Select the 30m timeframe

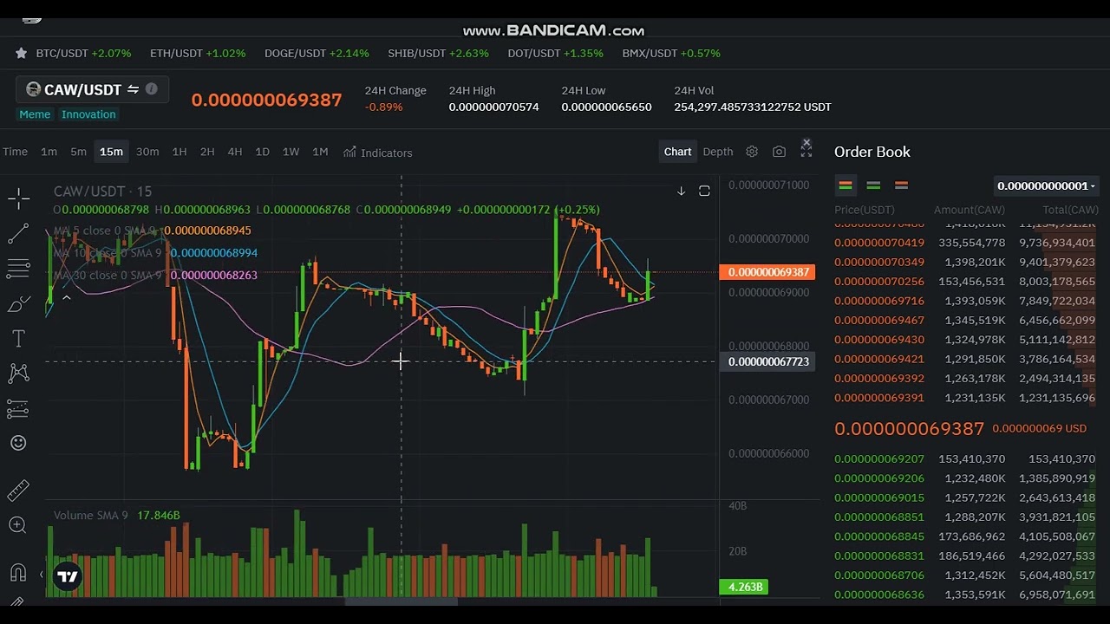[x=147, y=152]
